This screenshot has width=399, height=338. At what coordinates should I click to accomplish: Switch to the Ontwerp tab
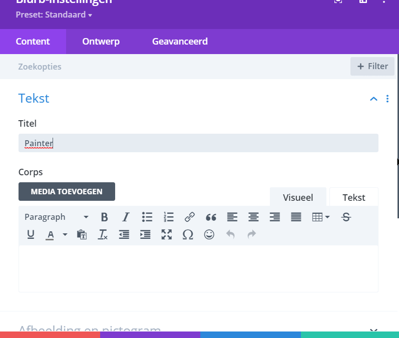[x=101, y=42]
